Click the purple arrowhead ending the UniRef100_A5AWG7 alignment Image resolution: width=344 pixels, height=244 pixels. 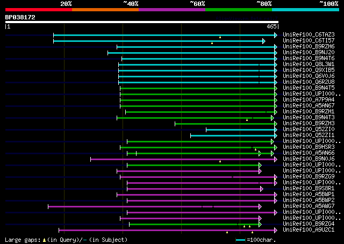(x=260, y=207)
